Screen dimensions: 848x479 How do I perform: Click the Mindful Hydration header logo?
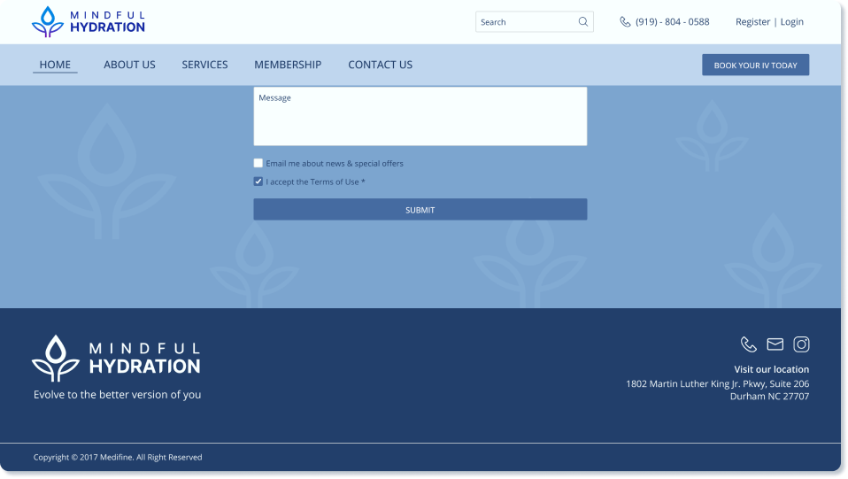pyautogui.click(x=89, y=21)
